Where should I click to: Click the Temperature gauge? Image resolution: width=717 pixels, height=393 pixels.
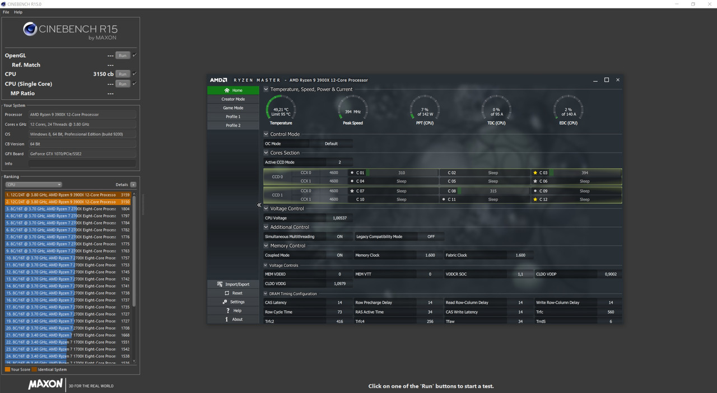(281, 109)
